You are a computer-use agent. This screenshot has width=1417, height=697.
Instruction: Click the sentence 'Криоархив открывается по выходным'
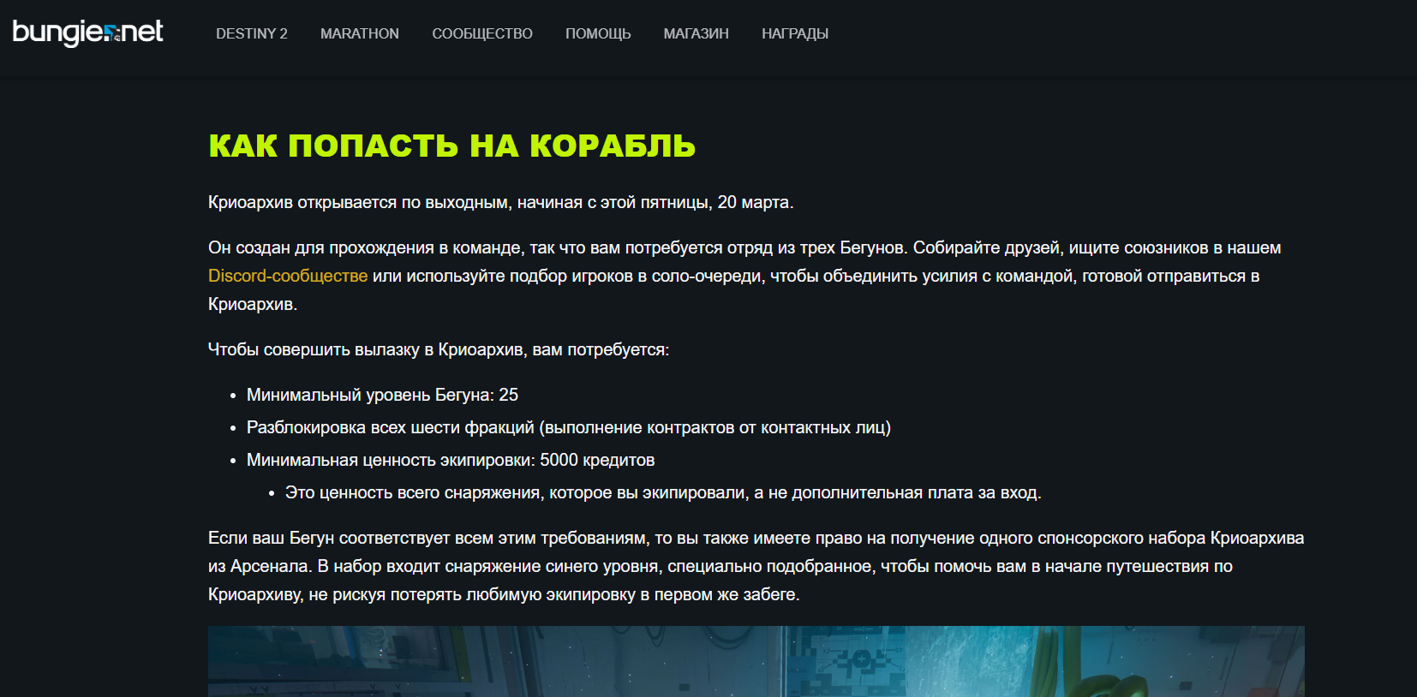(x=501, y=202)
